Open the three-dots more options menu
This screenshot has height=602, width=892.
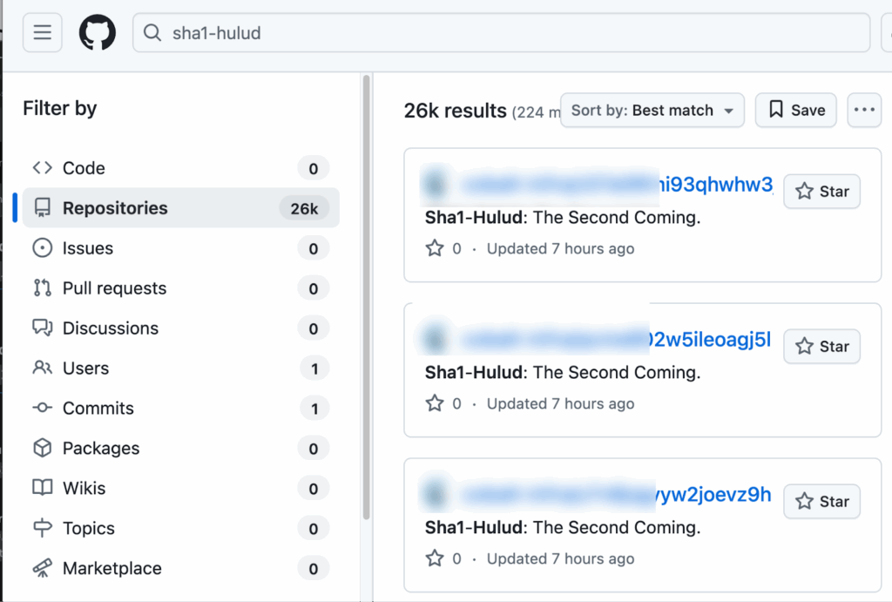pos(864,110)
